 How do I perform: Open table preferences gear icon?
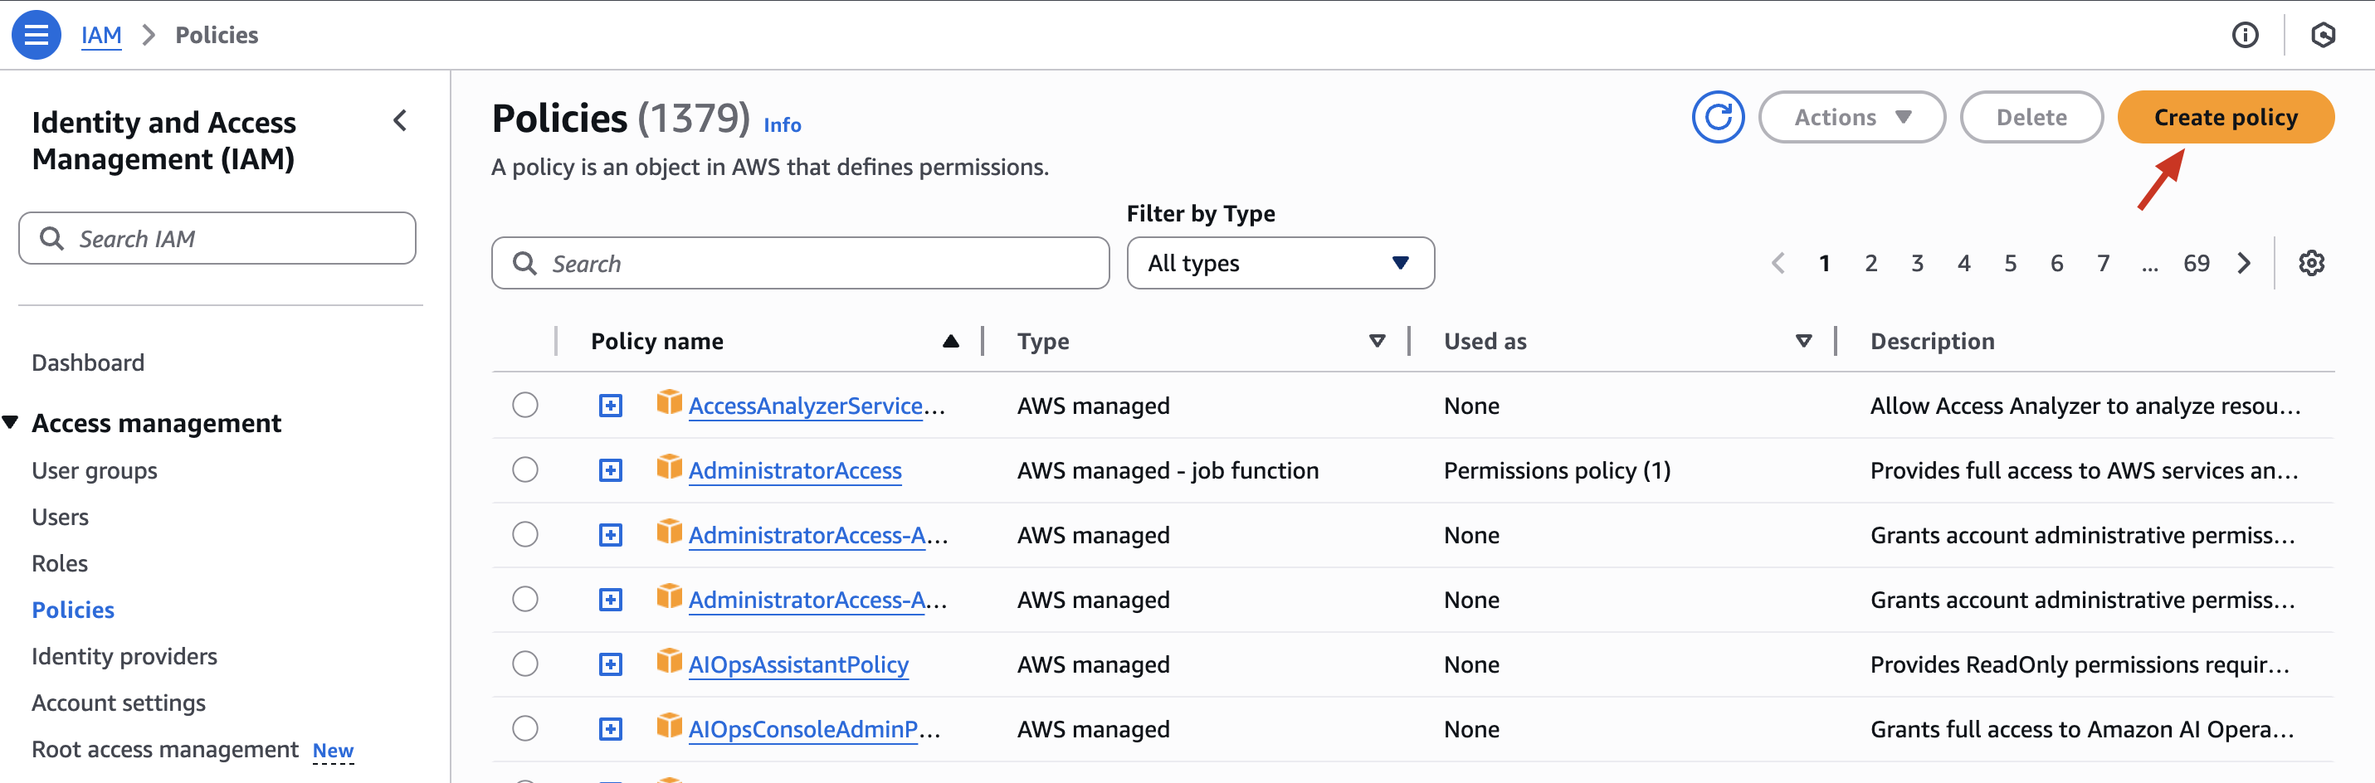(x=2310, y=264)
